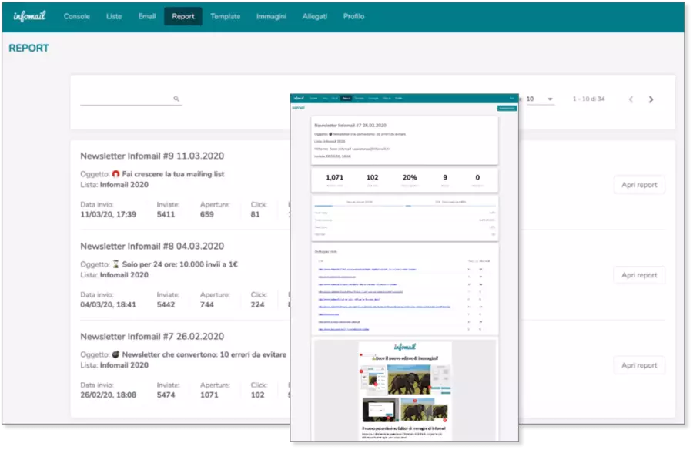The image size is (693, 450).
Task: Go to previous page of reports
Action: [x=631, y=99]
